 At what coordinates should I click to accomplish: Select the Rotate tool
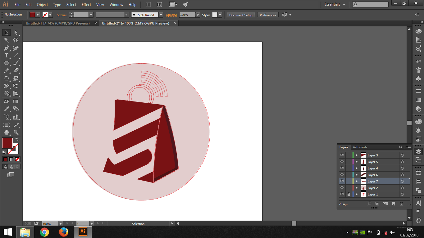click(7, 79)
